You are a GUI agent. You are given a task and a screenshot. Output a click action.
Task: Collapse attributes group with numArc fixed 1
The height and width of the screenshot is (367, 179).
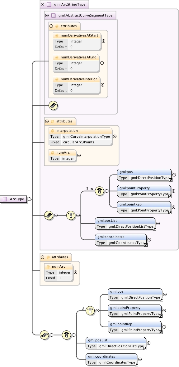pos(42,257)
